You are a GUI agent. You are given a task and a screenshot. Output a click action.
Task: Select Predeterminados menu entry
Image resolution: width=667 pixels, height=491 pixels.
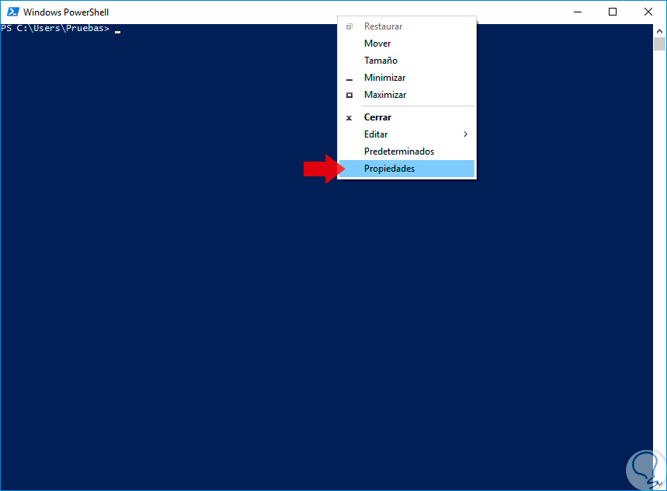click(407, 151)
